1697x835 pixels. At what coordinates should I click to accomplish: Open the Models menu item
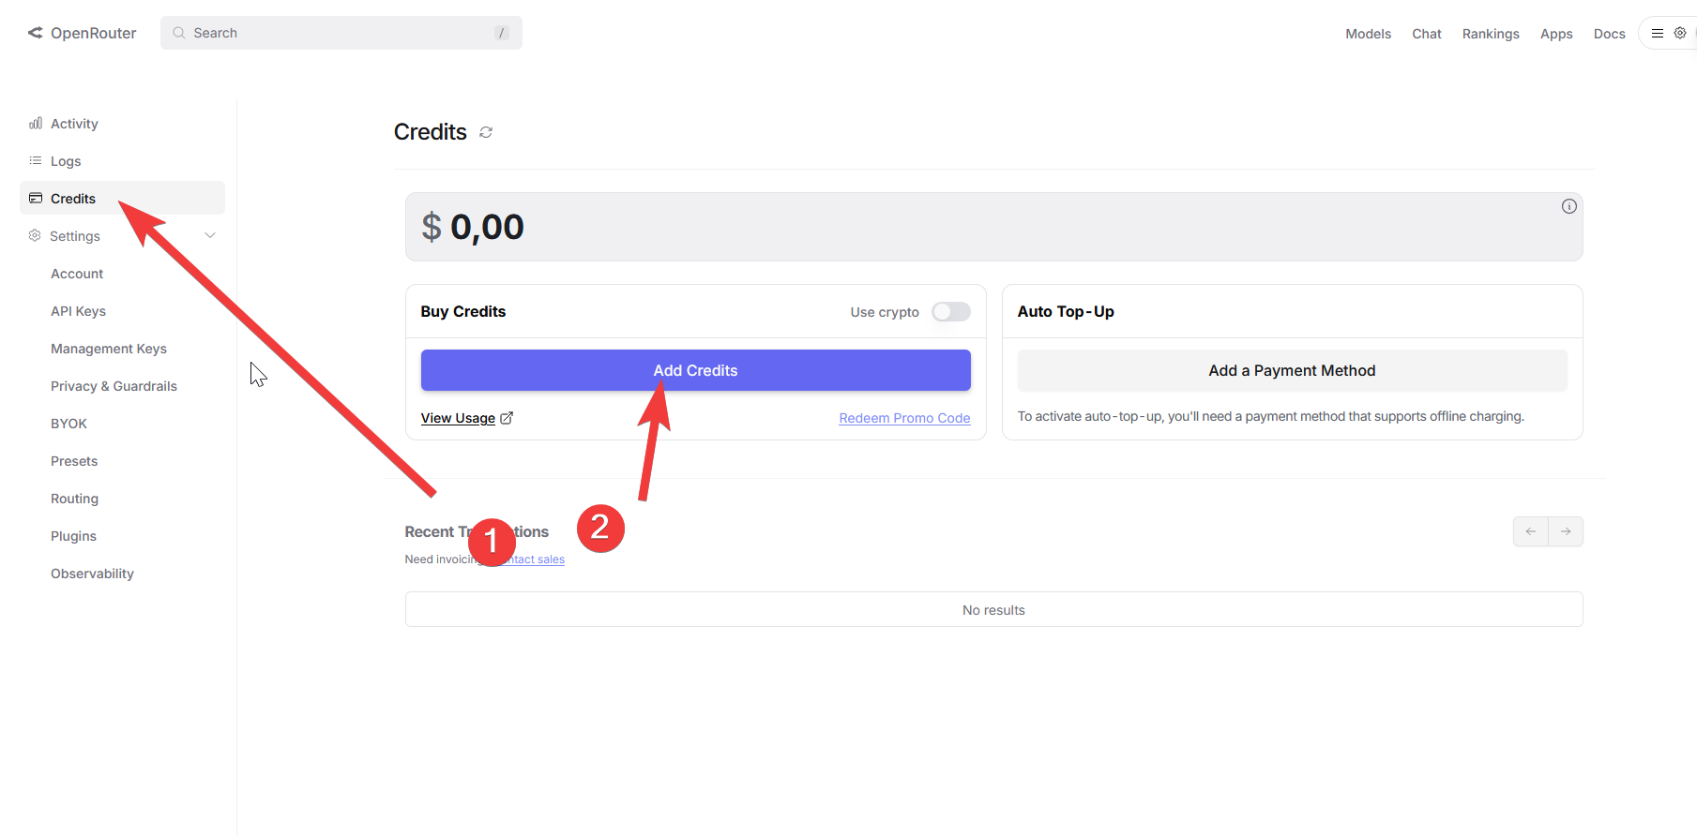tap(1368, 34)
